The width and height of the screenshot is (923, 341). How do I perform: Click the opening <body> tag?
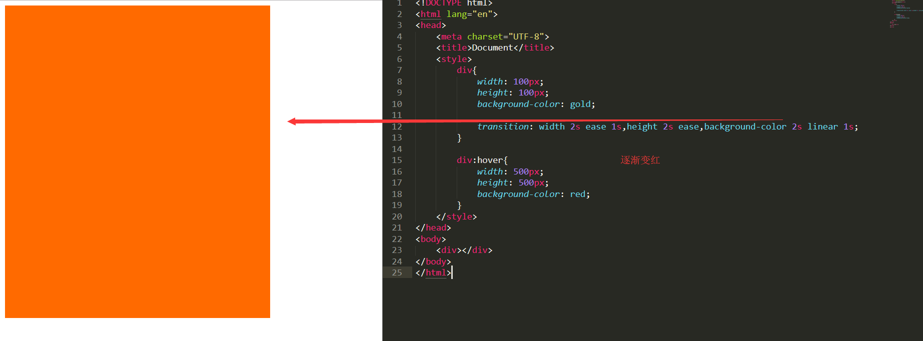[x=431, y=239]
